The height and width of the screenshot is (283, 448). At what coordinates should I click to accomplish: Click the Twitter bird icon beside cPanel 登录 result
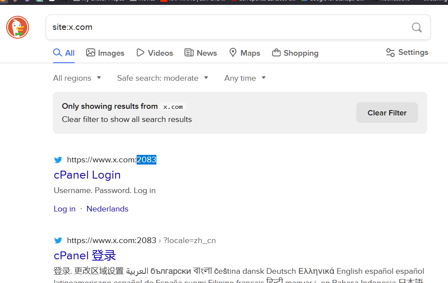(x=58, y=240)
